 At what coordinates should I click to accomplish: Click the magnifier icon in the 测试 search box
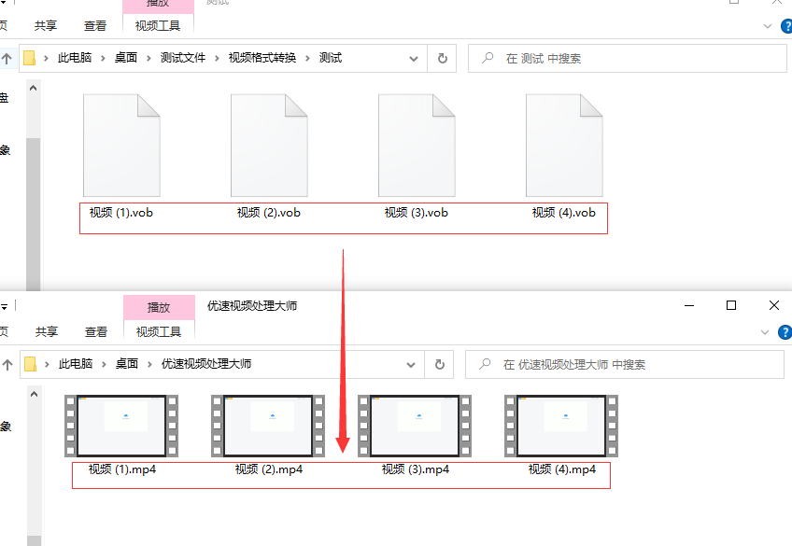[x=489, y=58]
